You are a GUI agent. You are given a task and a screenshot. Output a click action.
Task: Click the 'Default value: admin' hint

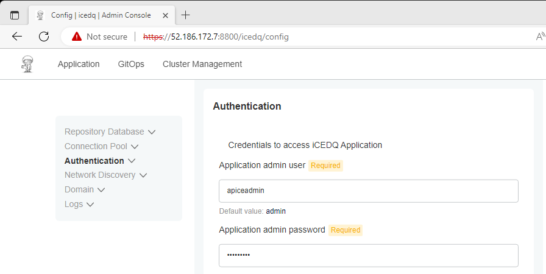pos(252,211)
